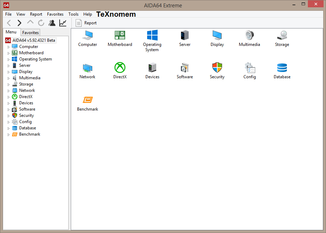Open the Help menu
Screen dimensions: 326x233
88,14
